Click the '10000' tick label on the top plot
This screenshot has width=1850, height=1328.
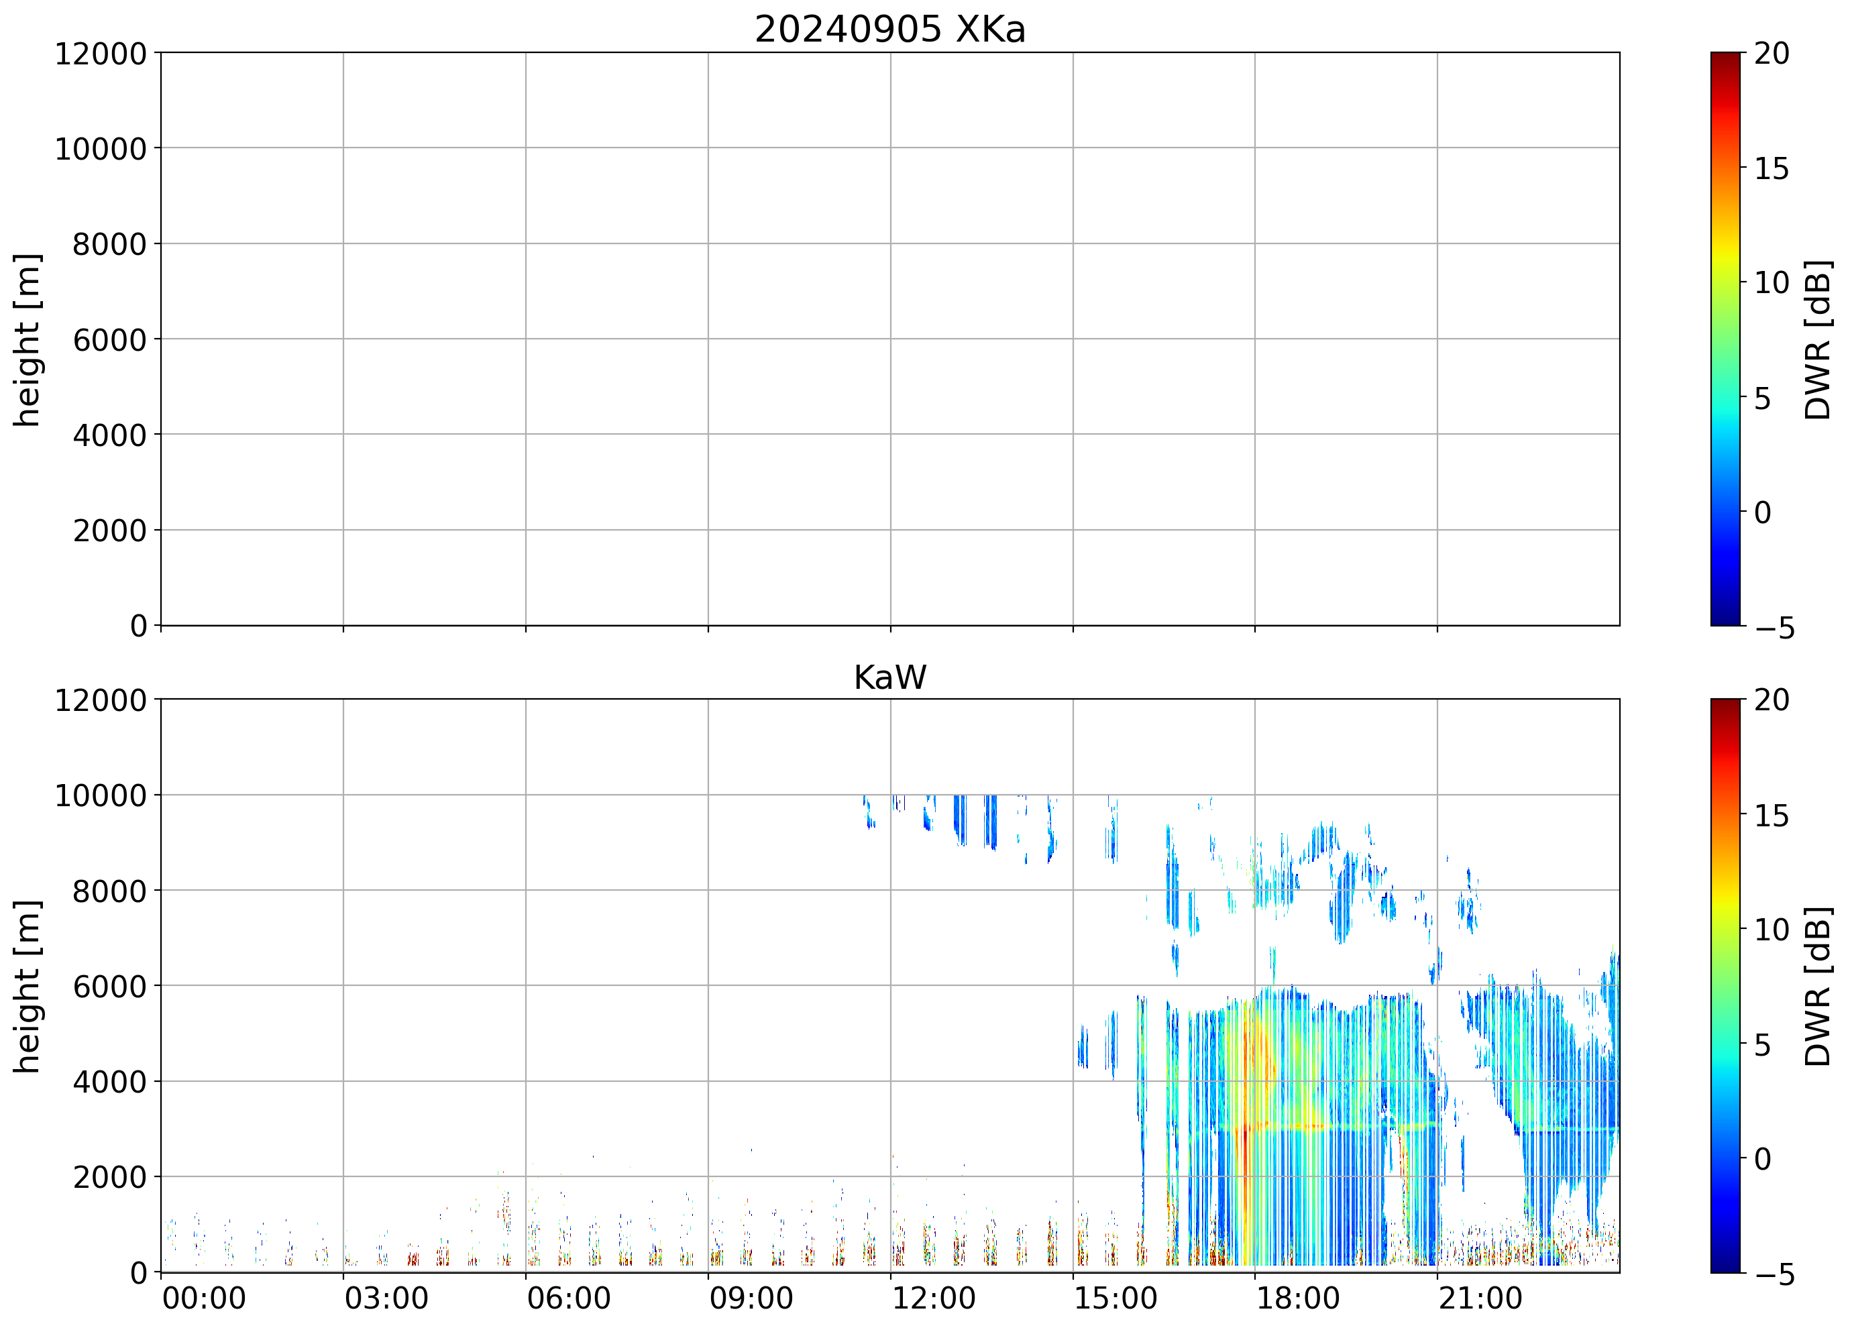pos(101,150)
